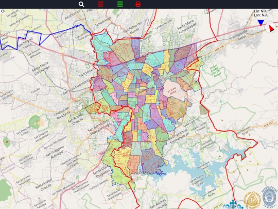Click the 'San Pablo del Monte' label
The image size is (278, 209).
(x=133, y=28)
